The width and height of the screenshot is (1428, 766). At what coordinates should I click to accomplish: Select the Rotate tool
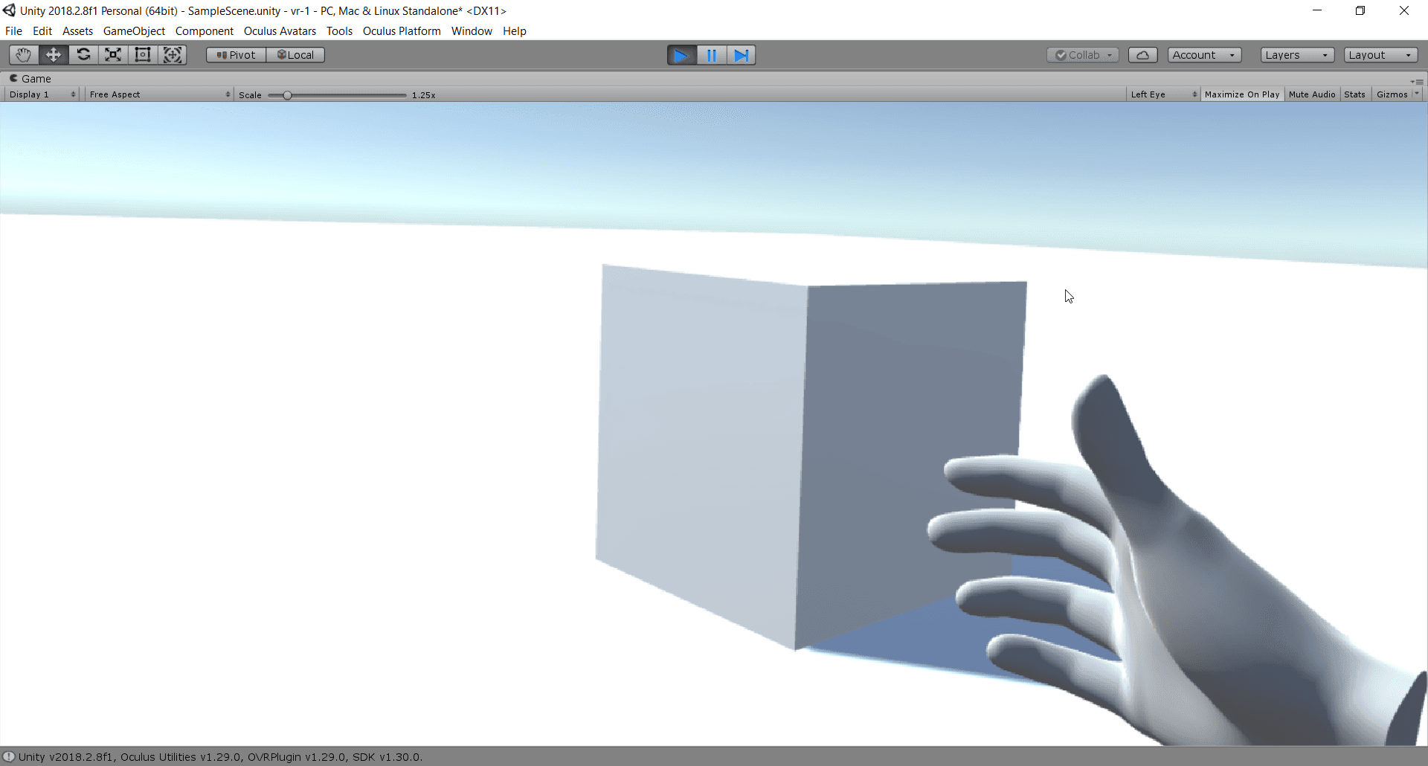pos(83,55)
